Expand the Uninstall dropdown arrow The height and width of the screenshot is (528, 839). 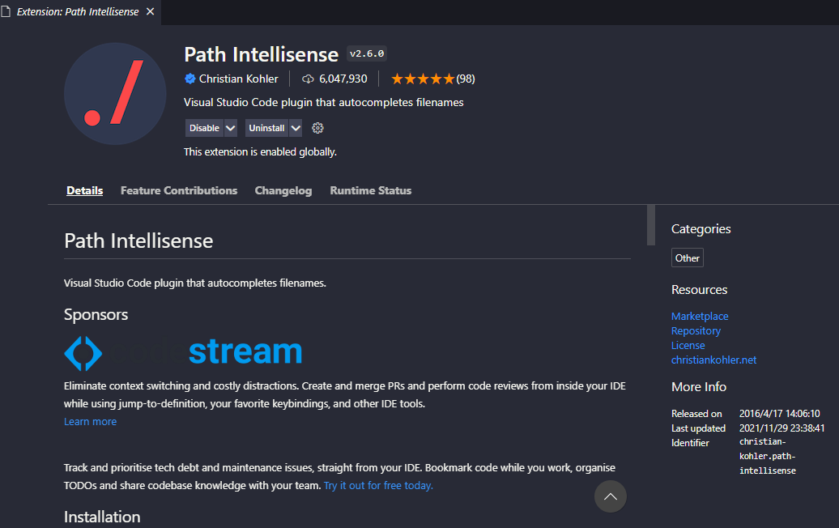(296, 128)
